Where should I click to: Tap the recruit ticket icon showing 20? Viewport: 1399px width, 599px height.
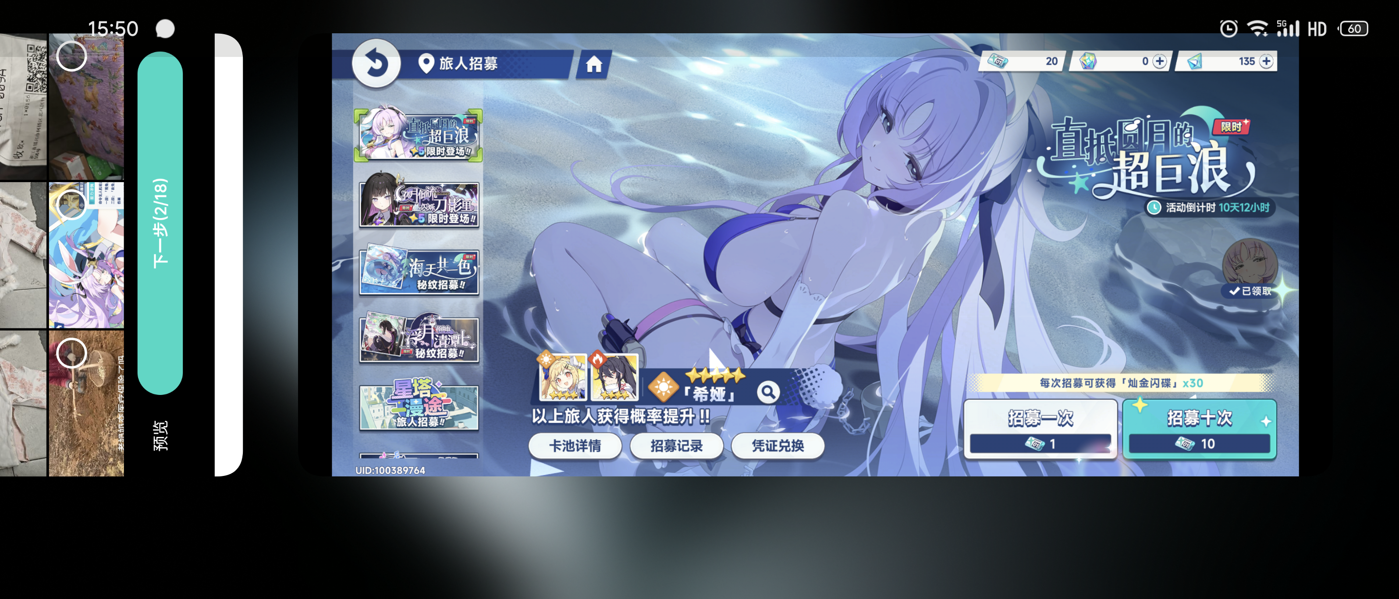coord(998,61)
